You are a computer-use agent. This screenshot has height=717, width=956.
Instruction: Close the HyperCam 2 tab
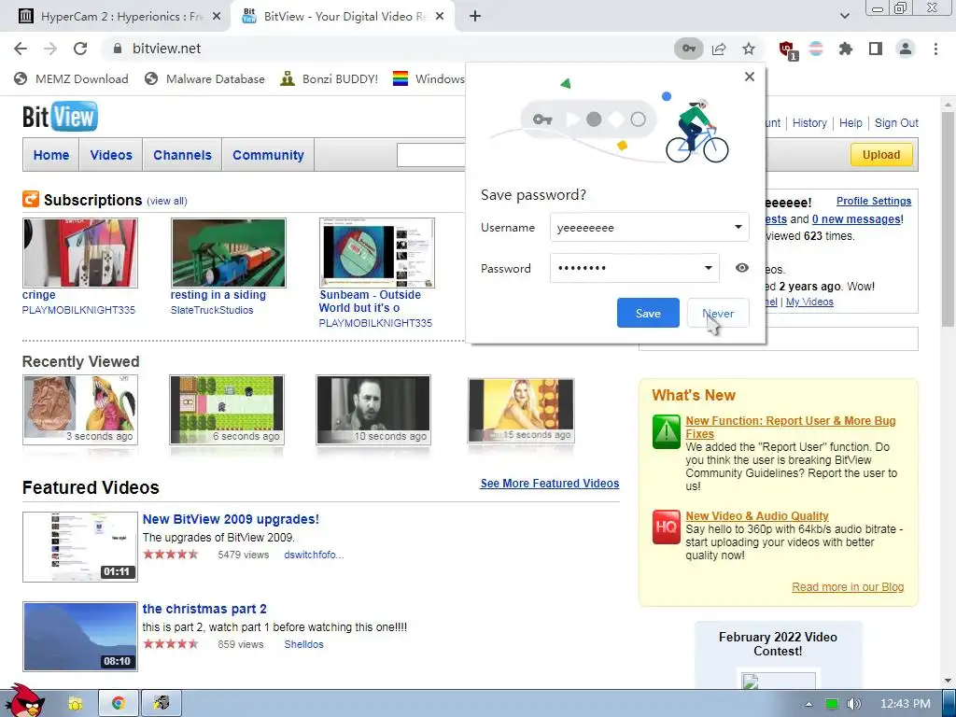pyautogui.click(x=216, y=17)
